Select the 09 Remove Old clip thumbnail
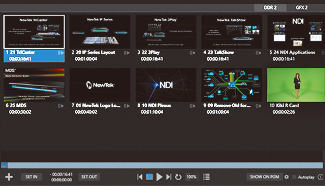 pos(232,85)
